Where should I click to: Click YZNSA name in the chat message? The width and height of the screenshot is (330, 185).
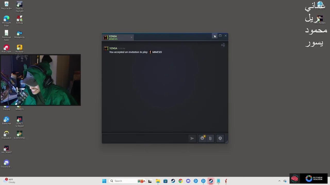(113, 48)
